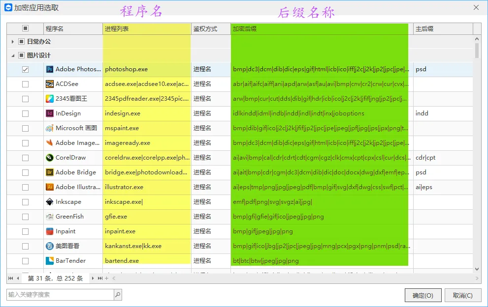Click the ACDSee eye icon
This screenshot has width=488, height=307.
(x=49, y=84)
